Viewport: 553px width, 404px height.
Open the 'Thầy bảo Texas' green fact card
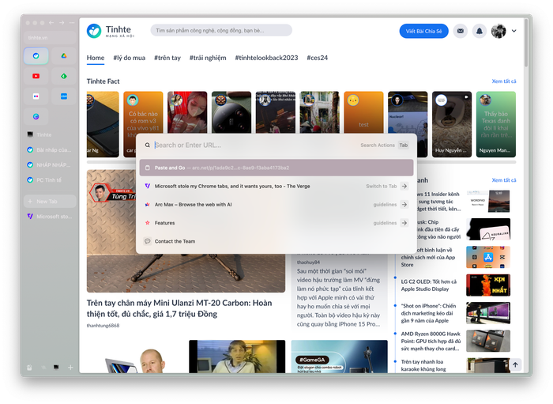point(496,124)
